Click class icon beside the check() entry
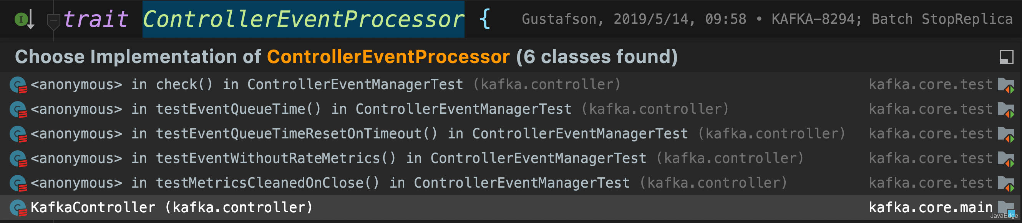Screen dimensions: 1022x223 (x=18, y=85)
